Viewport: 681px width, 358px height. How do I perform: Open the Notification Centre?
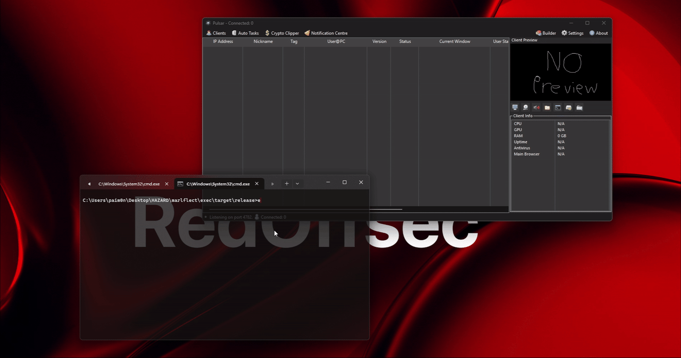(326, 33)
